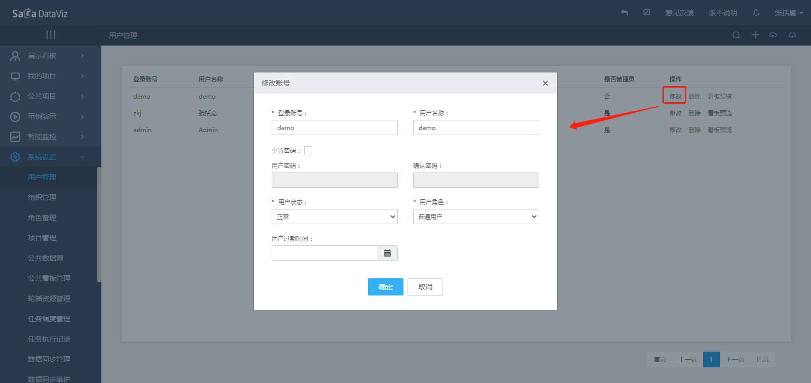Click 修改 for the demo row

[x=675, y=96]
